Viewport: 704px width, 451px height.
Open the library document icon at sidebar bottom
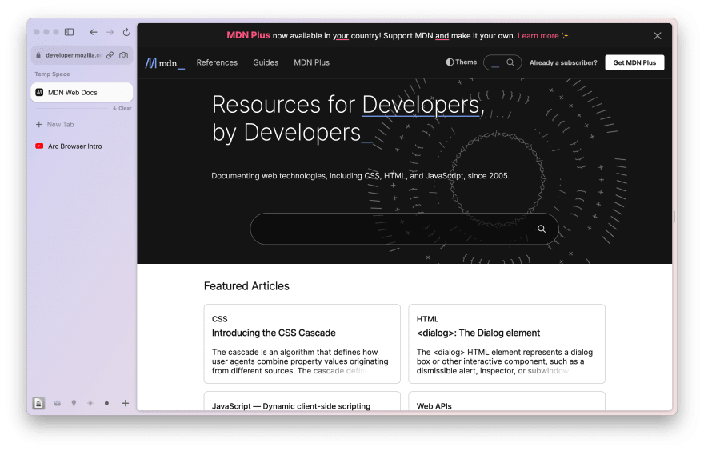(x=38, y=403)
